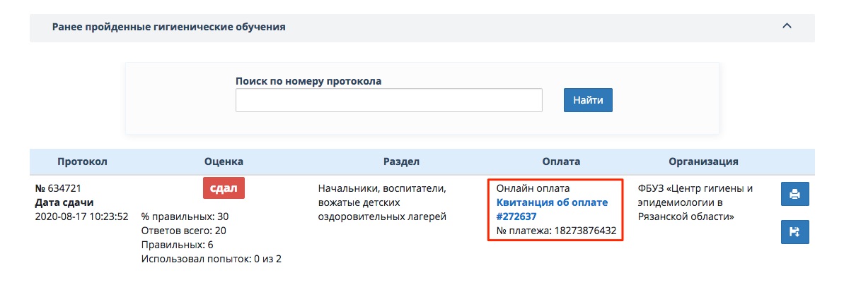
Task: Click the 'Раздел' column header
Action: tap(403, 161)
